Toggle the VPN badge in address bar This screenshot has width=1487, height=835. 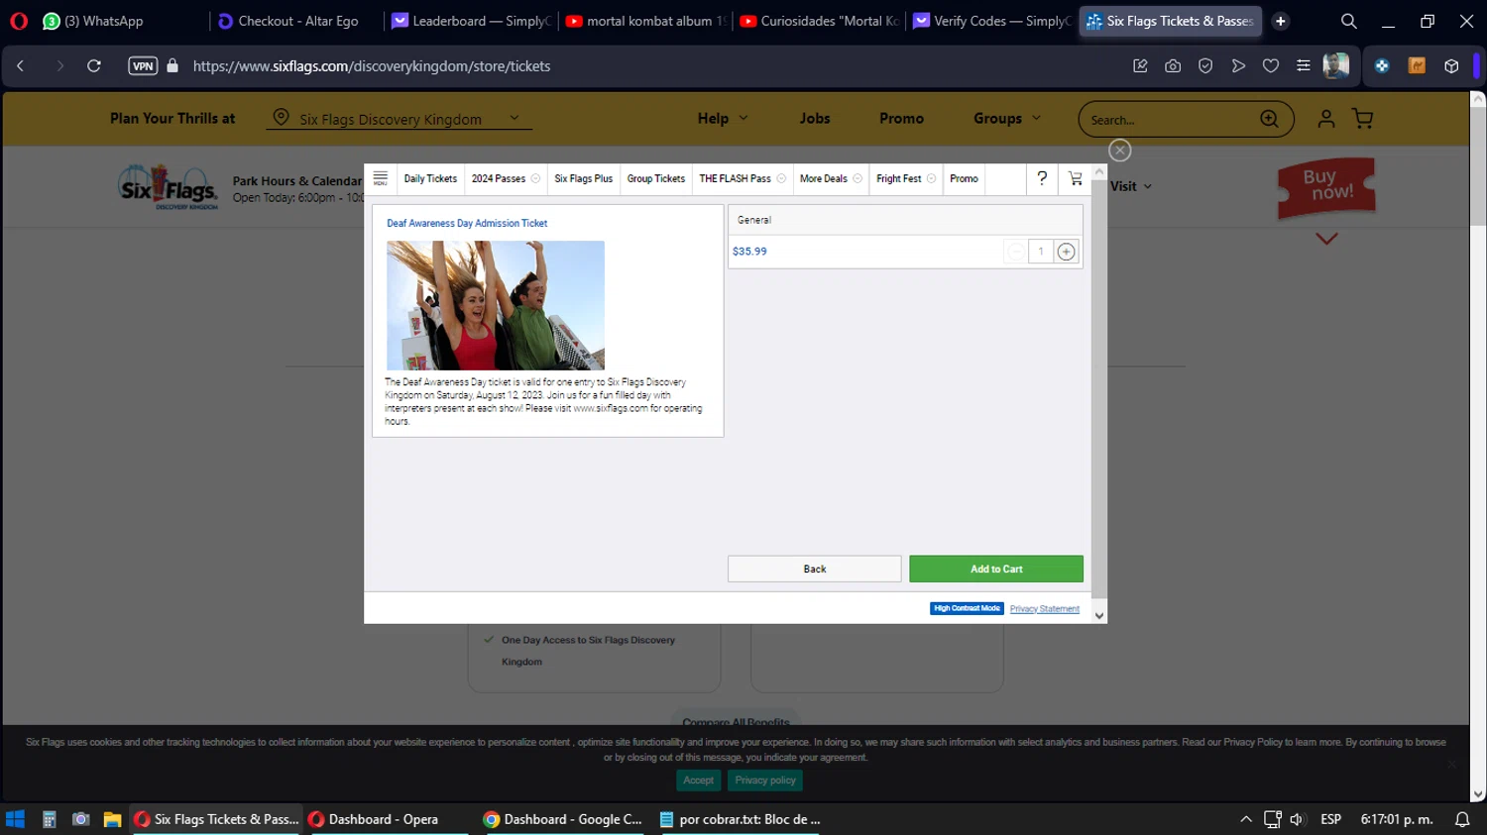click(x=143, y=66)
